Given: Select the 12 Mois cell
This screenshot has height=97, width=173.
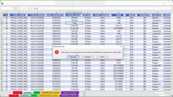Looking at the screenshot, I should 88,28.
